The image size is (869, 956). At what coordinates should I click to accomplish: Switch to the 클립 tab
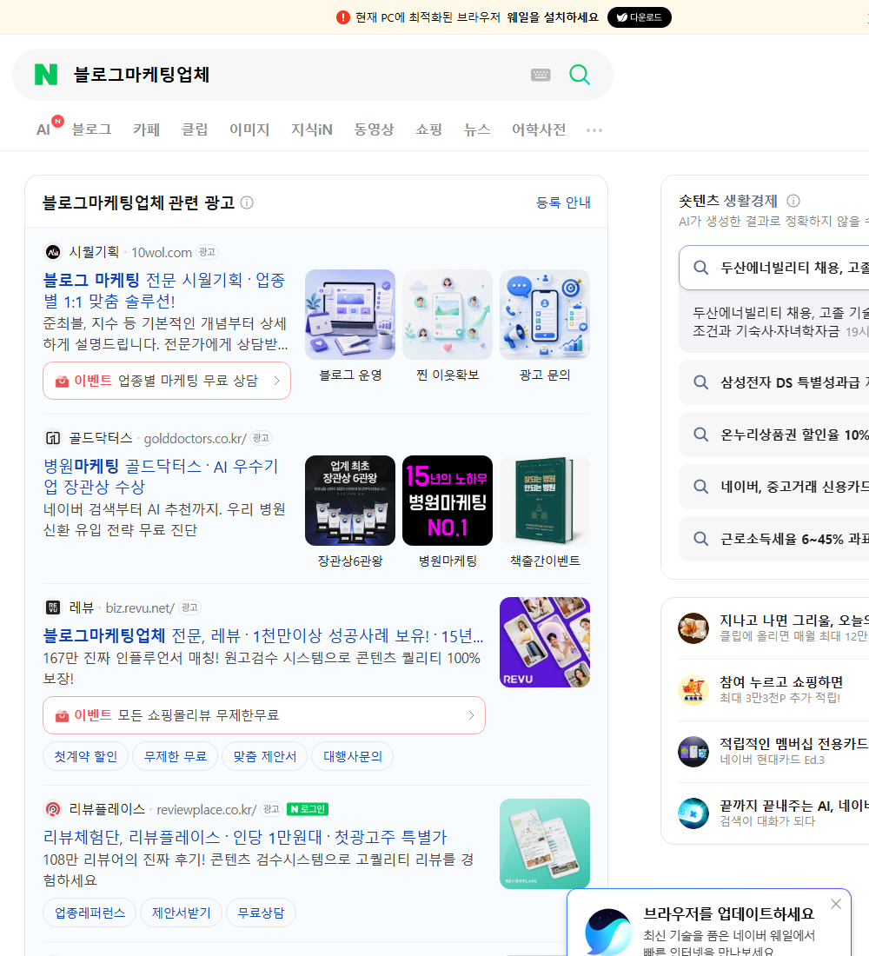pos(195,129)
